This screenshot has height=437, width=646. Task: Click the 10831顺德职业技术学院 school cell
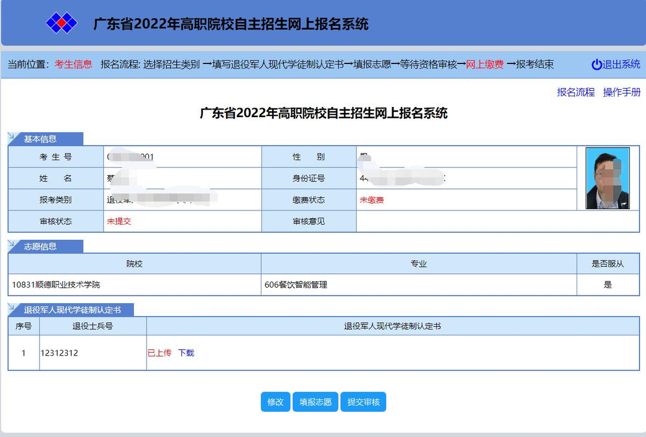pyautogui.click(x=56, y=285)
